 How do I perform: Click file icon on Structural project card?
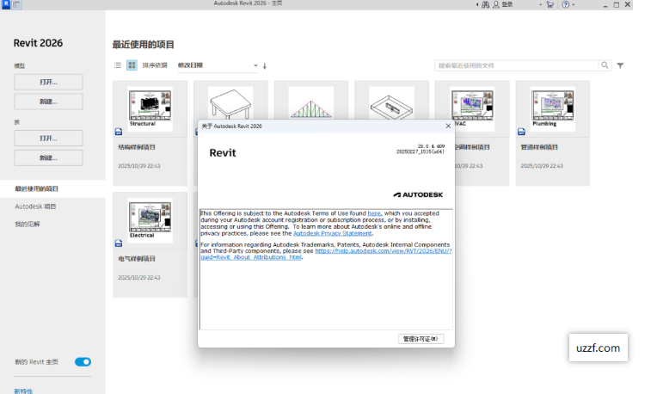[x=119, y=132]
